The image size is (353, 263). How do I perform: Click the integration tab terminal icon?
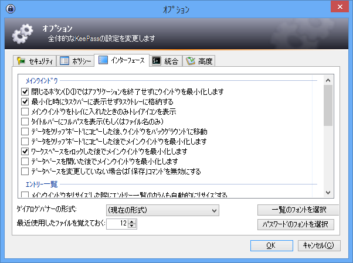[x=157, y=60]
